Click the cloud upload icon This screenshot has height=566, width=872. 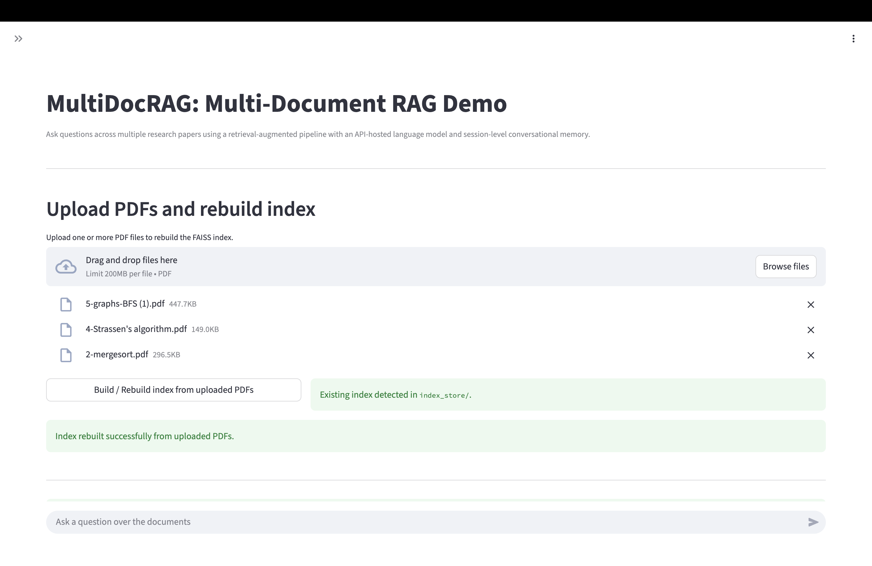[x=66, y=267]
